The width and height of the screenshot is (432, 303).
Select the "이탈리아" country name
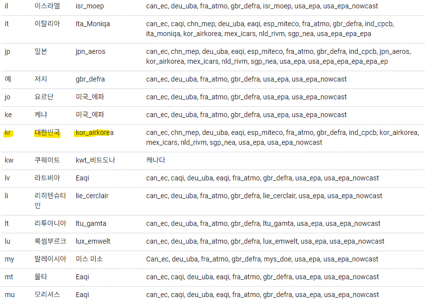(47, 24)
